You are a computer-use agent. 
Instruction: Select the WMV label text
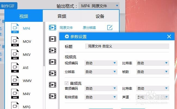tap(27, 81)
